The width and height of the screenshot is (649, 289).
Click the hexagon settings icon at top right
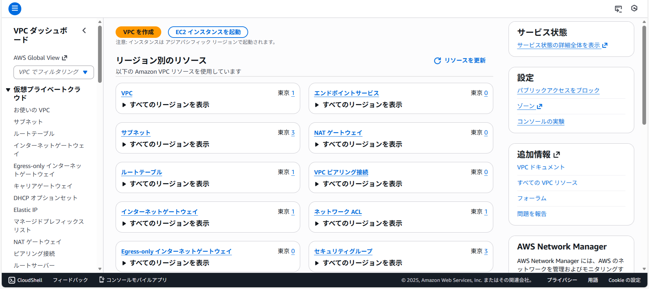[x=634, y=8]
